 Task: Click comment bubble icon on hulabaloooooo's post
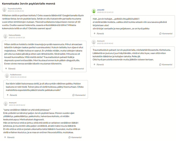click(73, 95)
